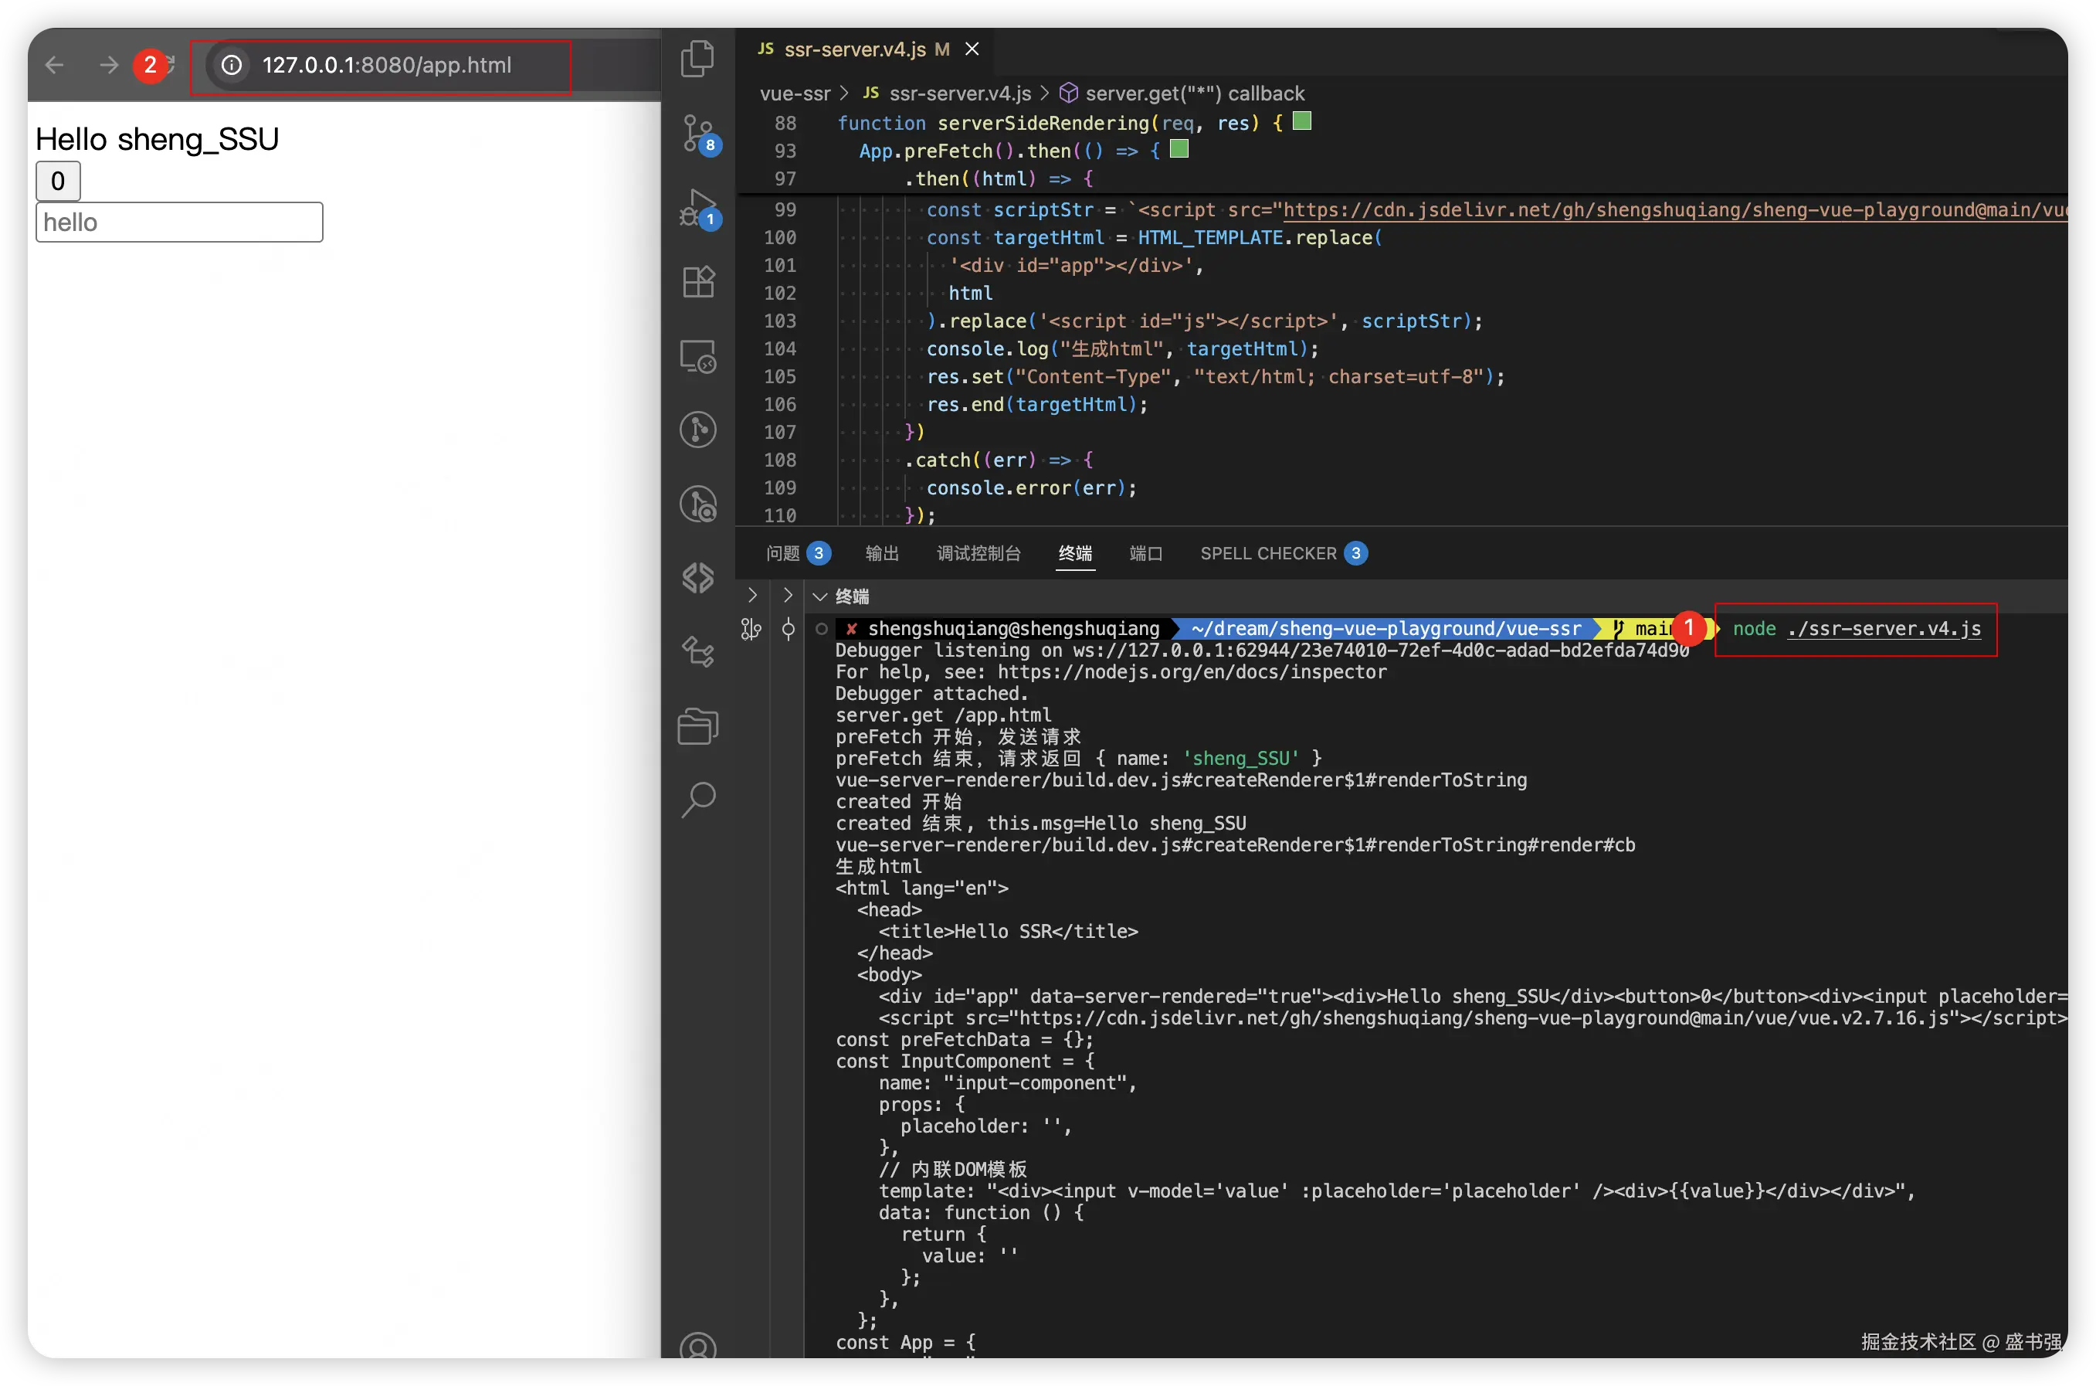Screen dimensions: 2096x1386
Task: Open the 调试控制台 tab
Action: (978, 553)
